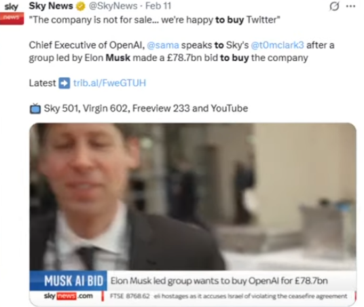Click the headline about buying OpenAI for £78.7bn

tap(219, 281)
